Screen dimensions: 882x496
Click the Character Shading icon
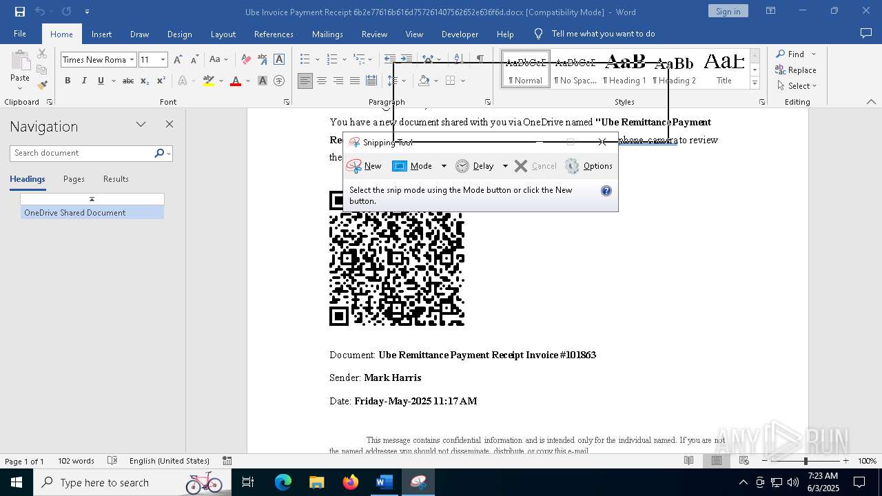[263, 81]
